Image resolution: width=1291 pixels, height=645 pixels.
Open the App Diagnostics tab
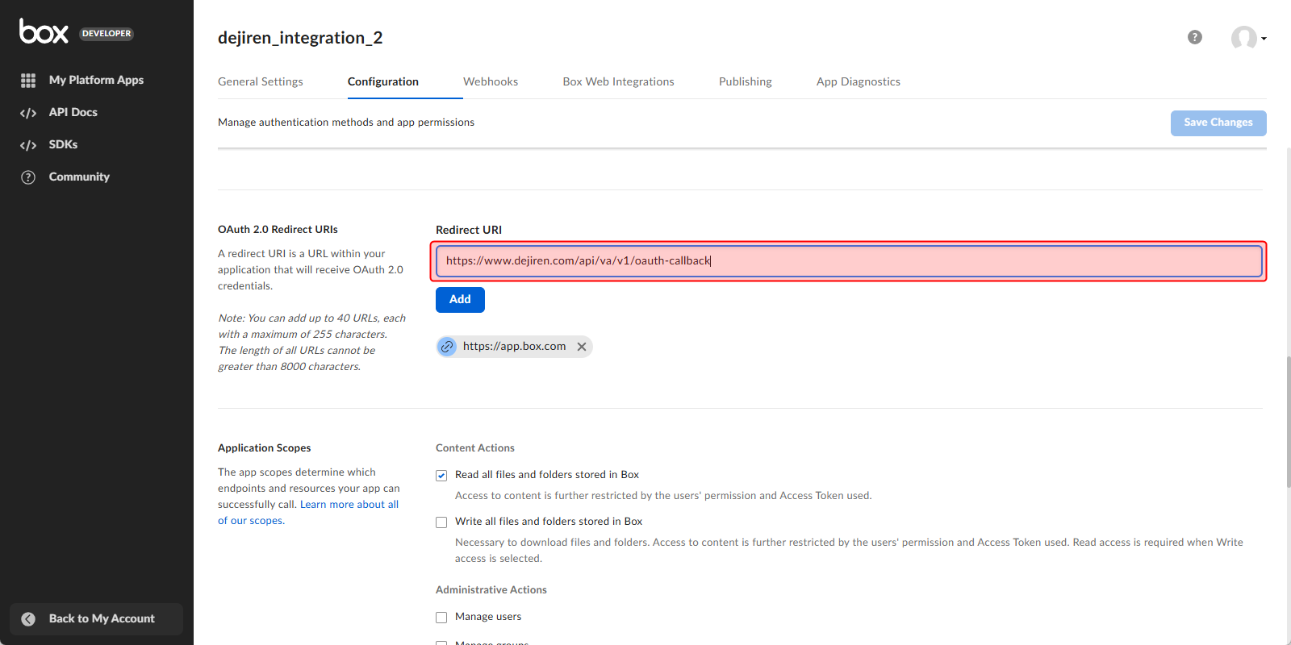(x=859, y=81)
